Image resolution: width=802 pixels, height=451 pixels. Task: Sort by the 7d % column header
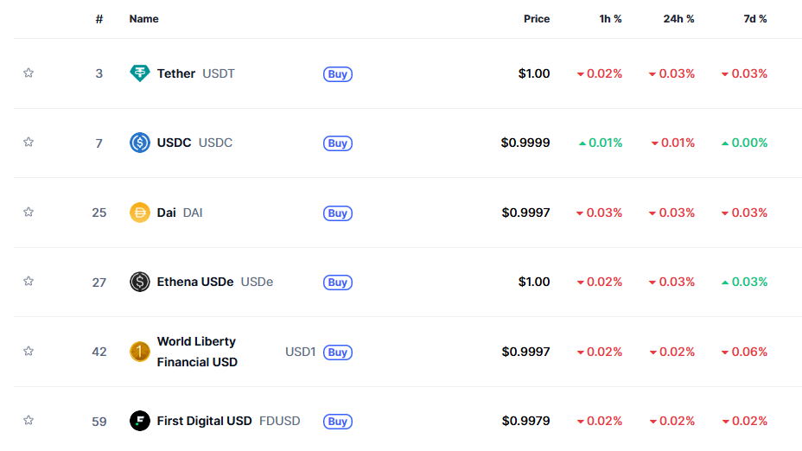point(755,19)
